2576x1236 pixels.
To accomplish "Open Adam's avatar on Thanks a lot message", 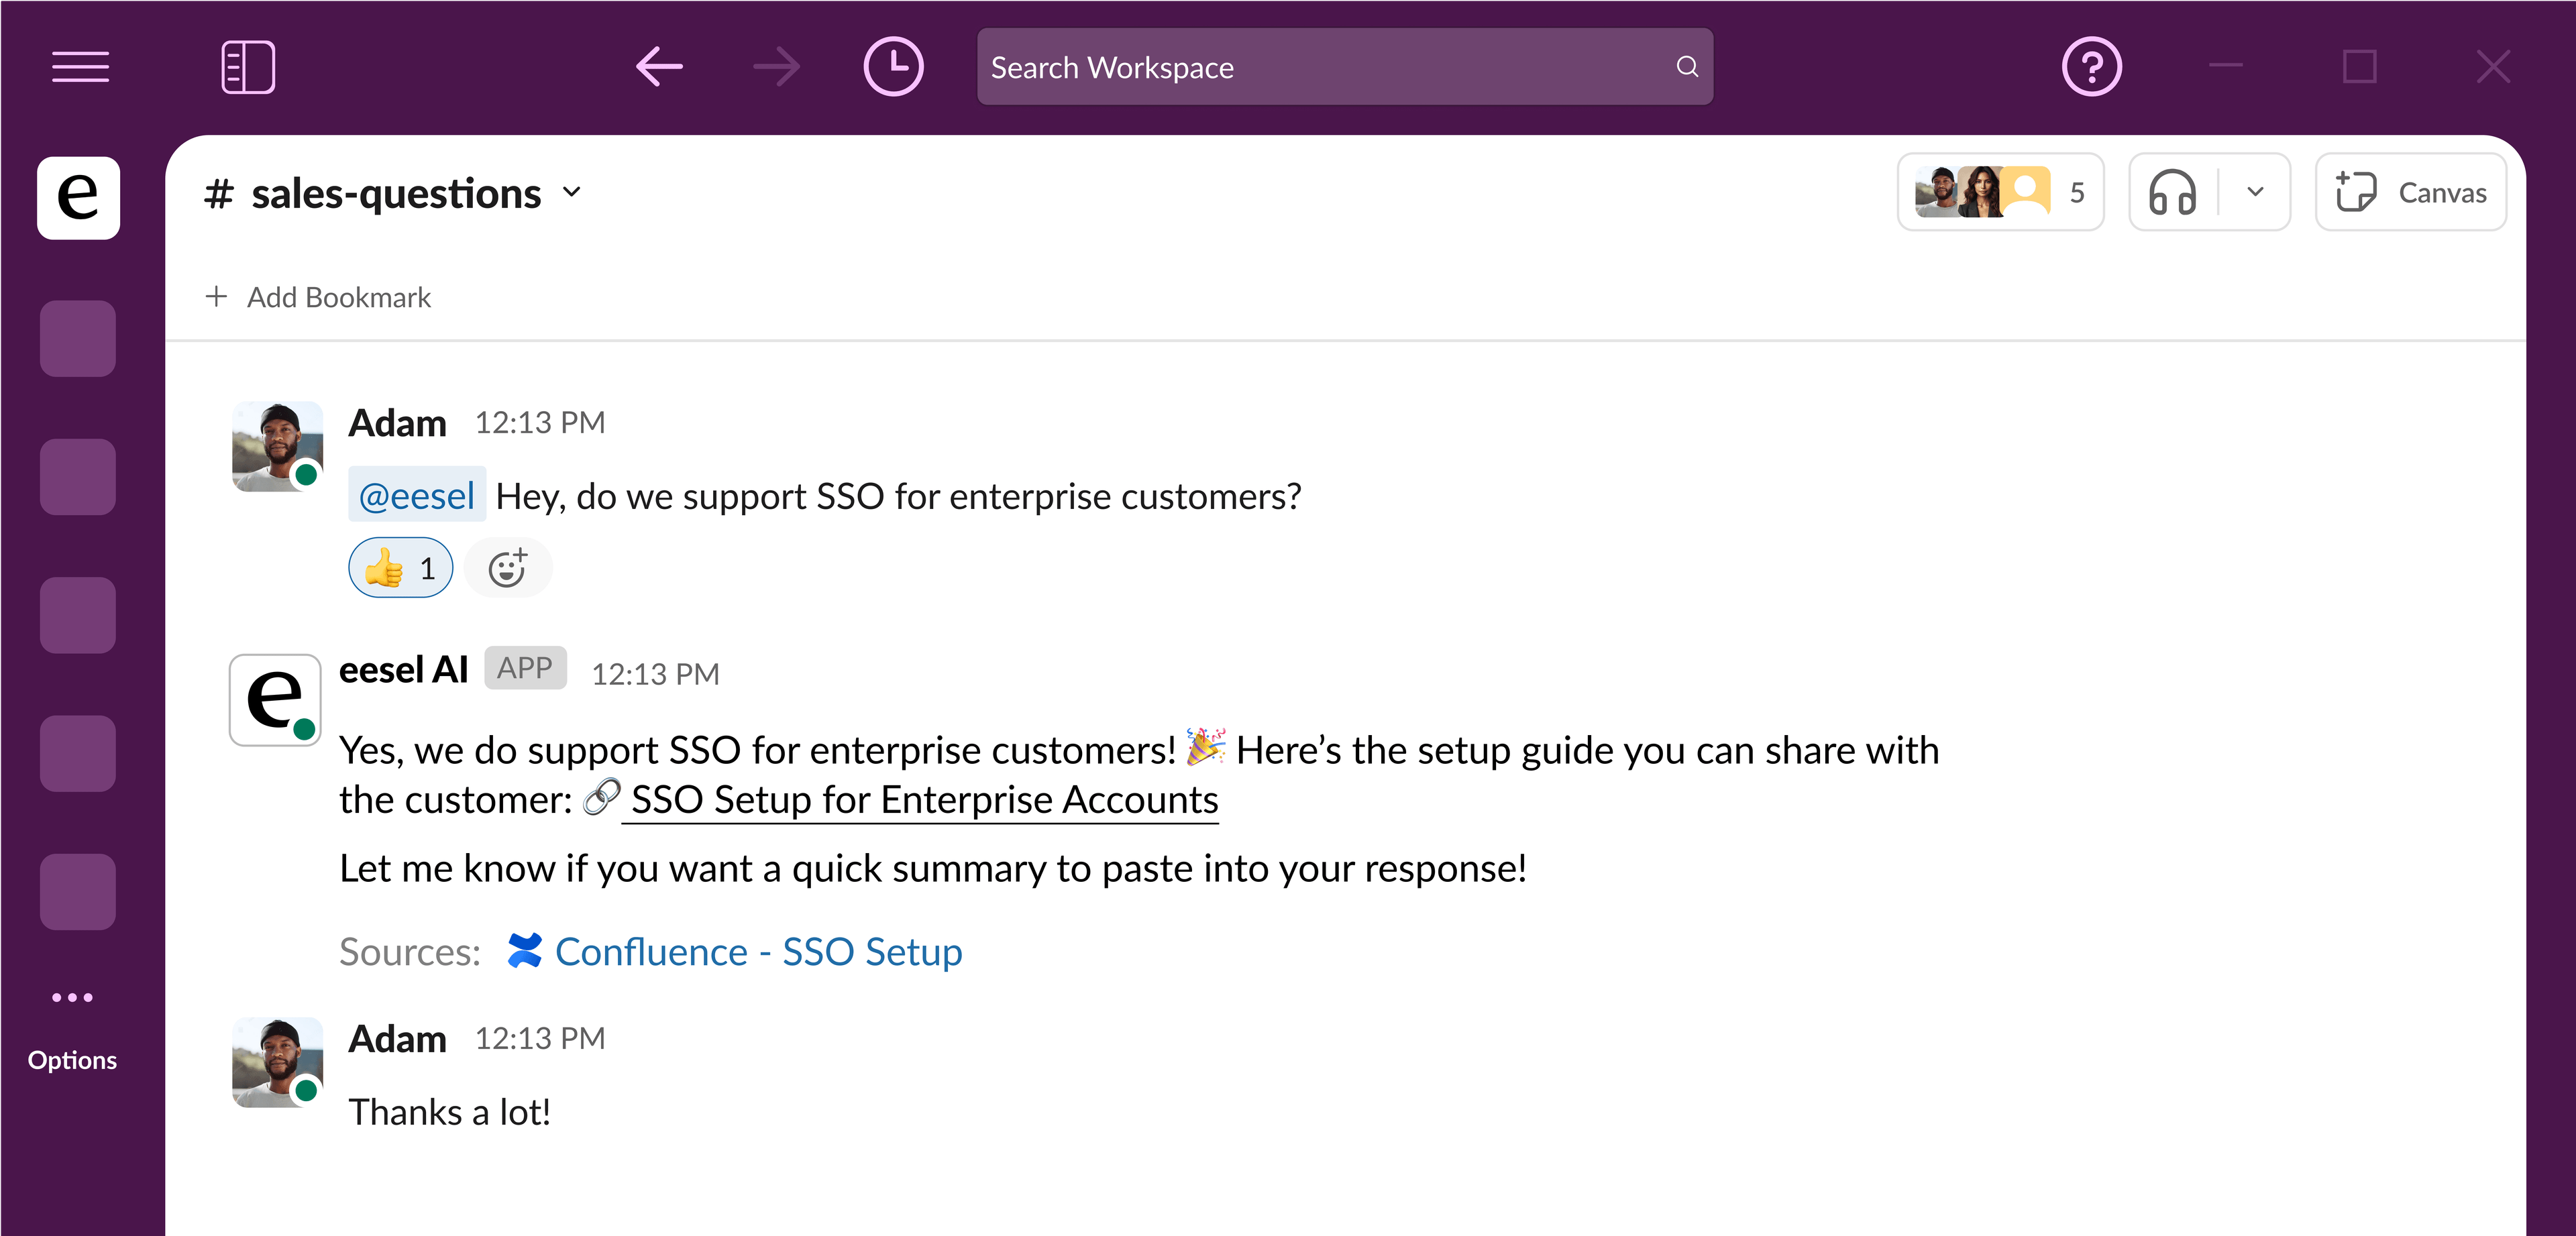I will 277,1063.
